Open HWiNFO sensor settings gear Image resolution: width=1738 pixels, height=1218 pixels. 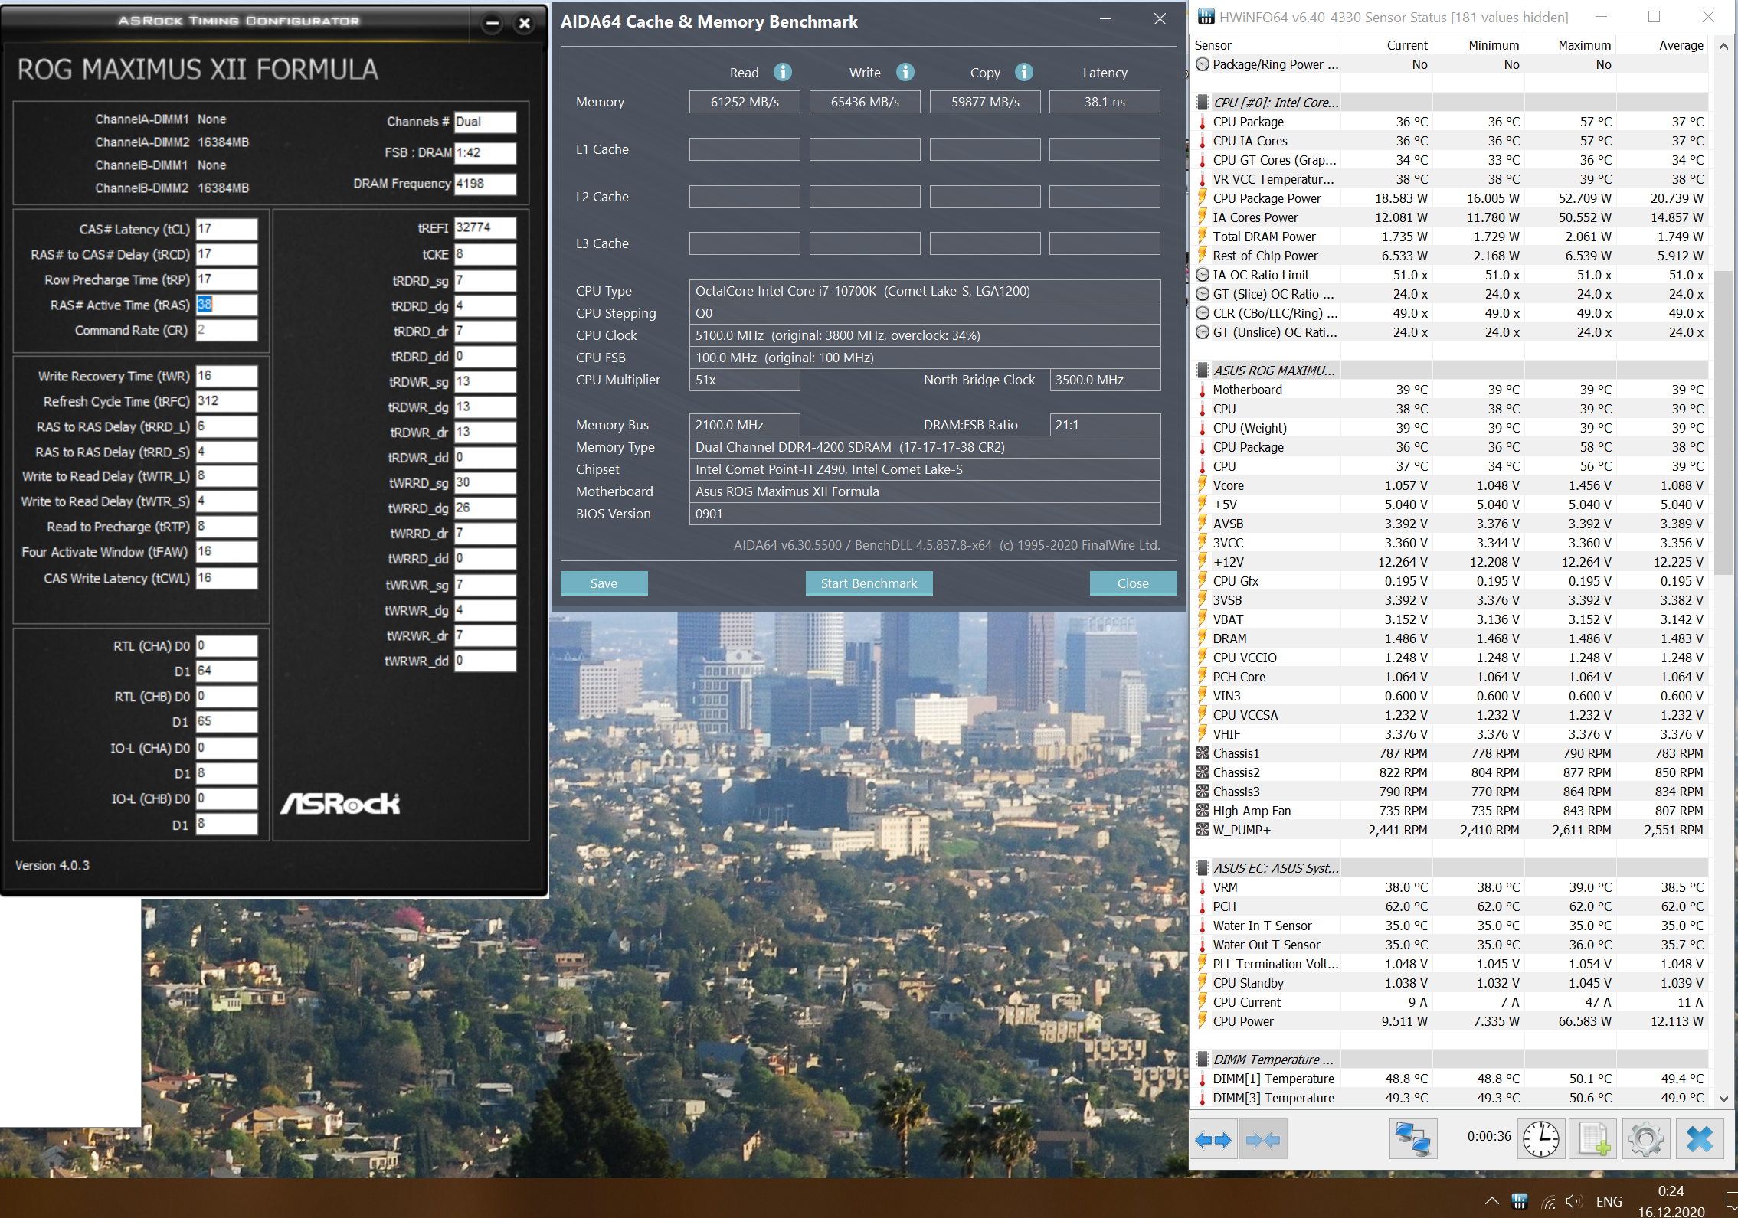1645,1140
